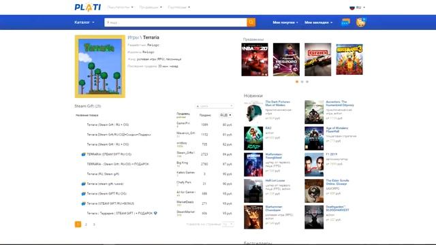Open the PES 2020 preorder cover
Viewport: 436px width, 245px height.
click(286, 59)
